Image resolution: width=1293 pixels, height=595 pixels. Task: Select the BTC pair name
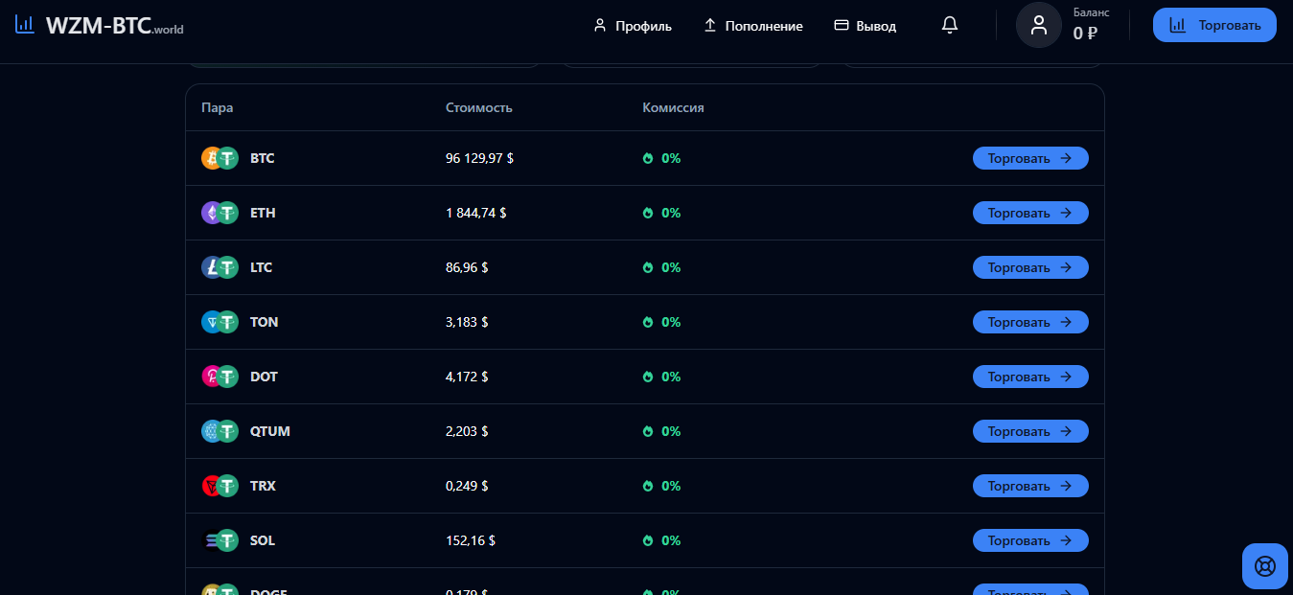(x=263, y=158)
